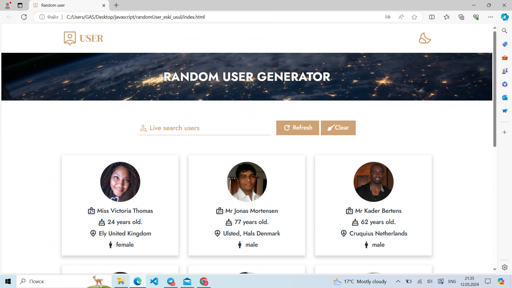Click the Clear button
Screen dimensions: 512x288
338,128
